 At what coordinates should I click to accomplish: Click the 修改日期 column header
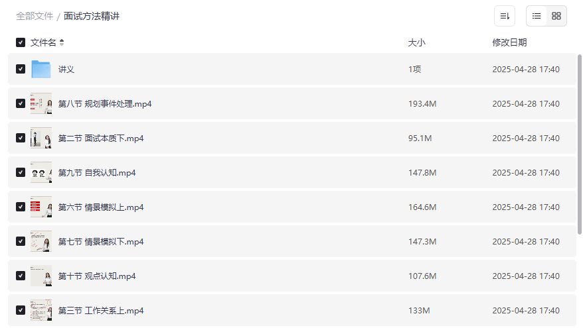509,42
